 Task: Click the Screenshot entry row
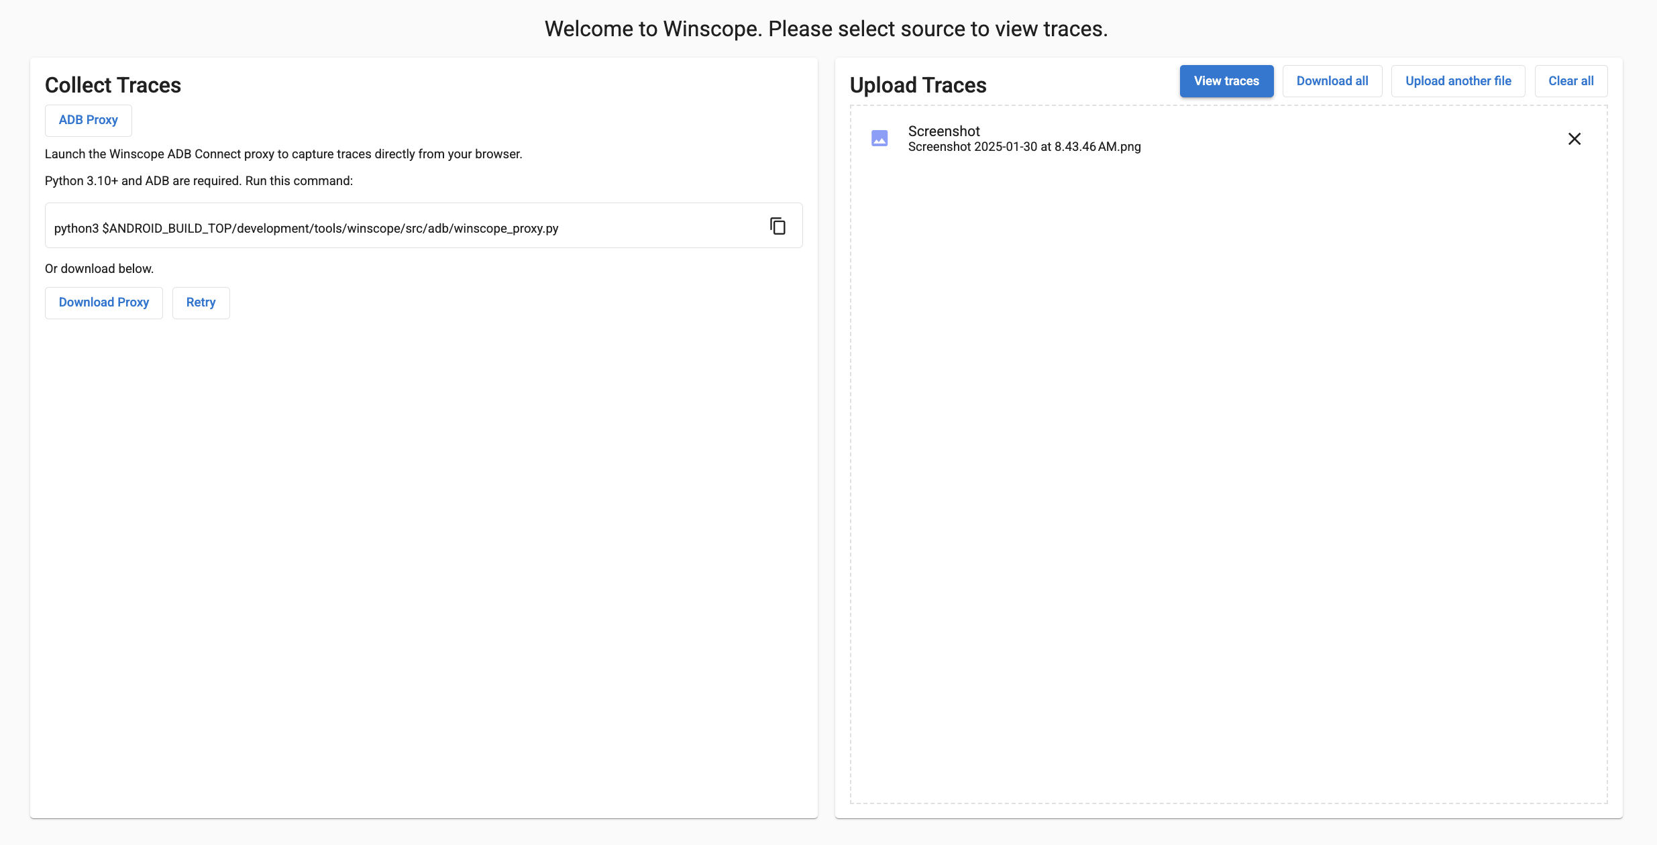pyautogui.click(x=1140, y=138)
